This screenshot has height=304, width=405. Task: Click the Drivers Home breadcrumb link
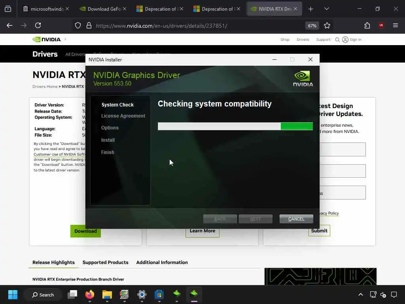coord(45,87)
